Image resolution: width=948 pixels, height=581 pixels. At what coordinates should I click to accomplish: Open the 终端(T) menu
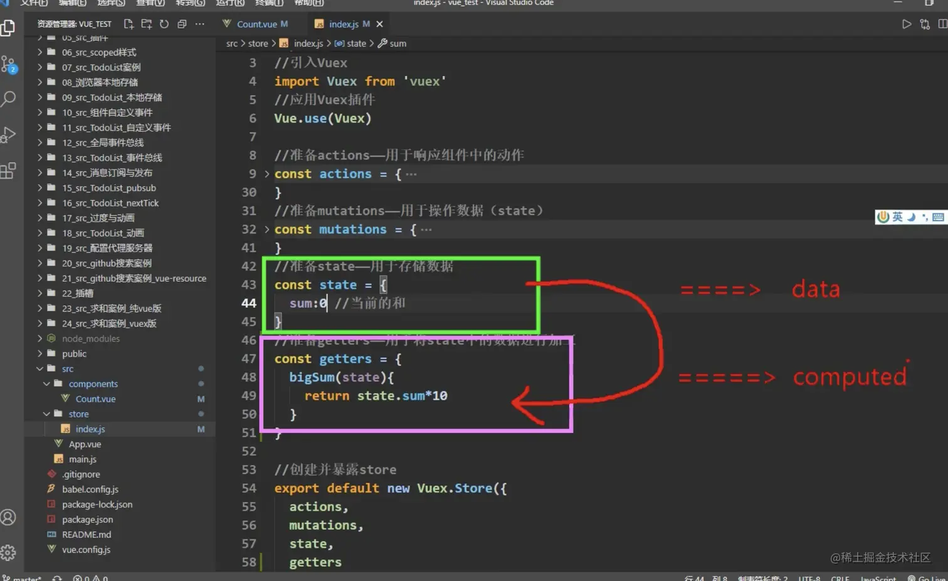click(x=270, y=3)
